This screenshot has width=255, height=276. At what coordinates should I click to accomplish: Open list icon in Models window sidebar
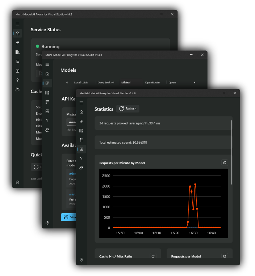[47, 102]
